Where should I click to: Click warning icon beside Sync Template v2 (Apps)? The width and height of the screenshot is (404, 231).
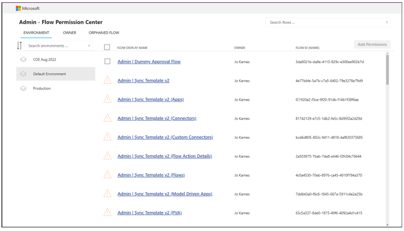point(108,99)
